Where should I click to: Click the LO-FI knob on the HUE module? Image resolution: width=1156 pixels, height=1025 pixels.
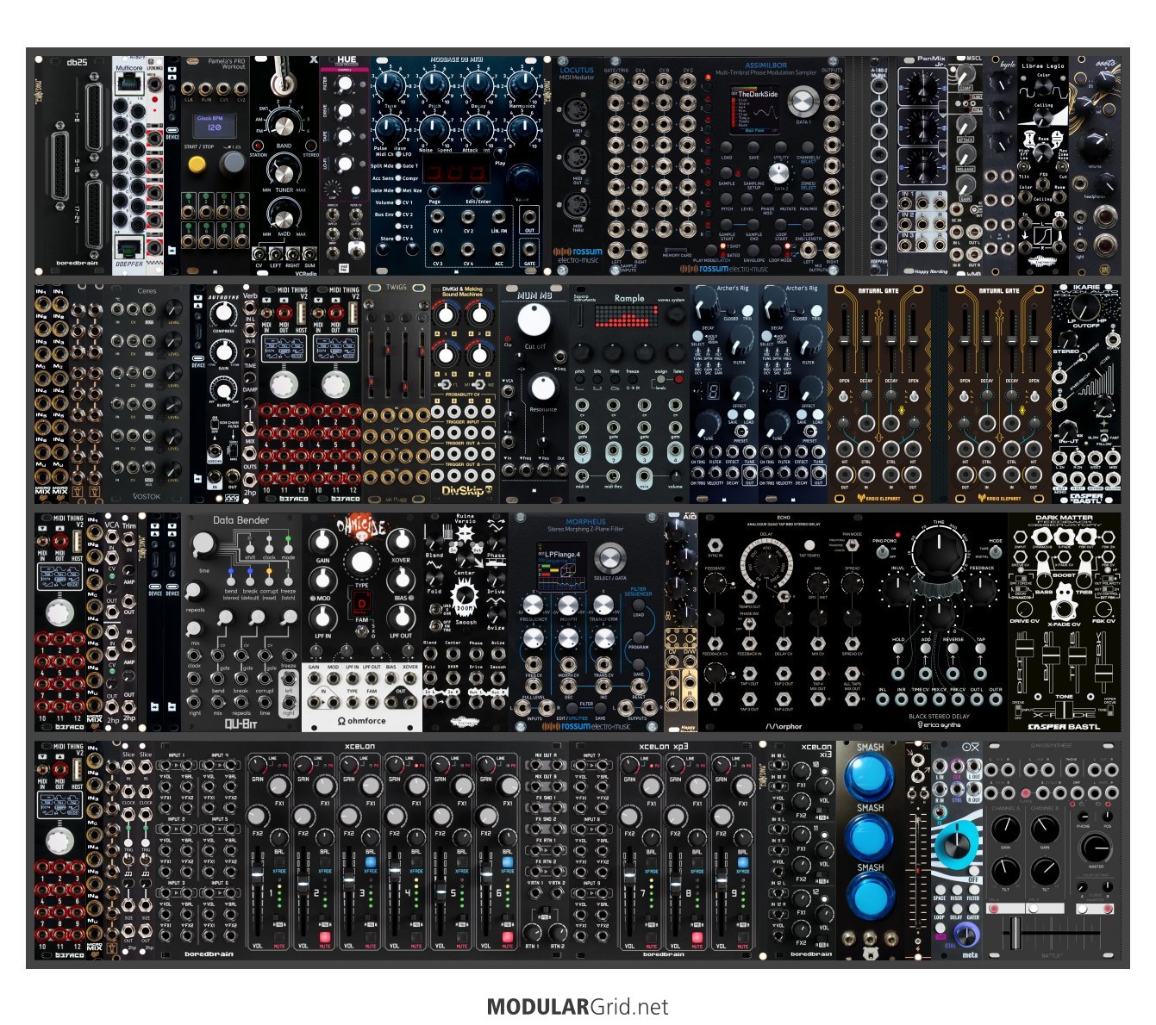tap(345, 164)
